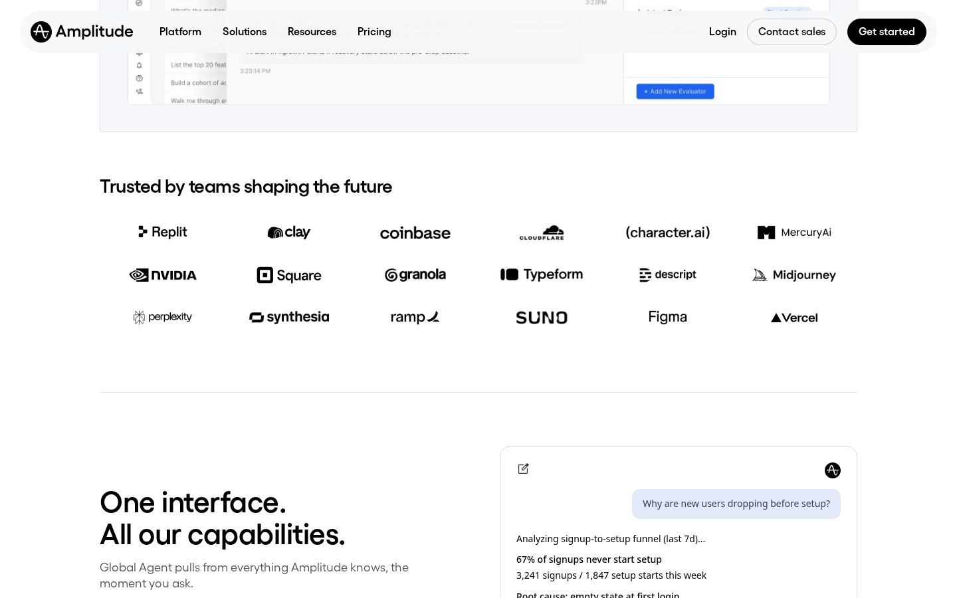The width and height of the screenshot is (957, 598).
Task: Click the Cloudflare logo
Action: click(542, 233)
